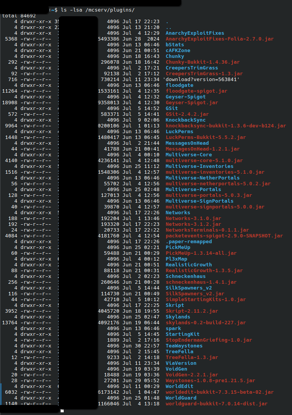292x415 pixels.
Task: Select LuckPerms-Bukkit-5.5.2.jar filename
Action: (x=206, y=137)
